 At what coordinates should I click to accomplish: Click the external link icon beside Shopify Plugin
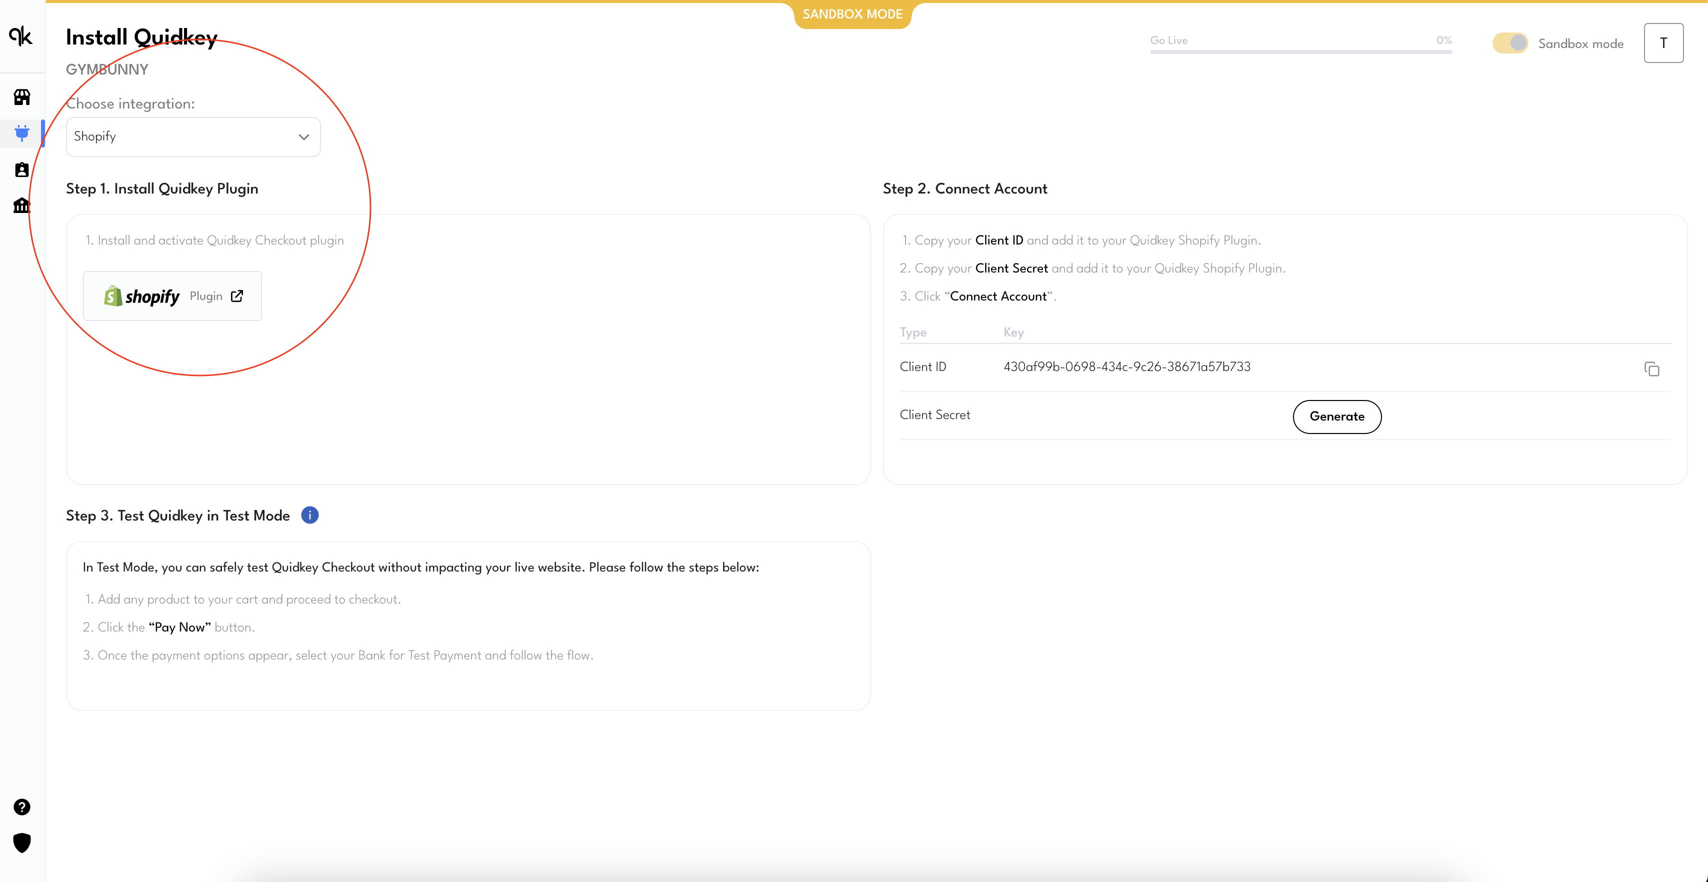click(236, 296)
